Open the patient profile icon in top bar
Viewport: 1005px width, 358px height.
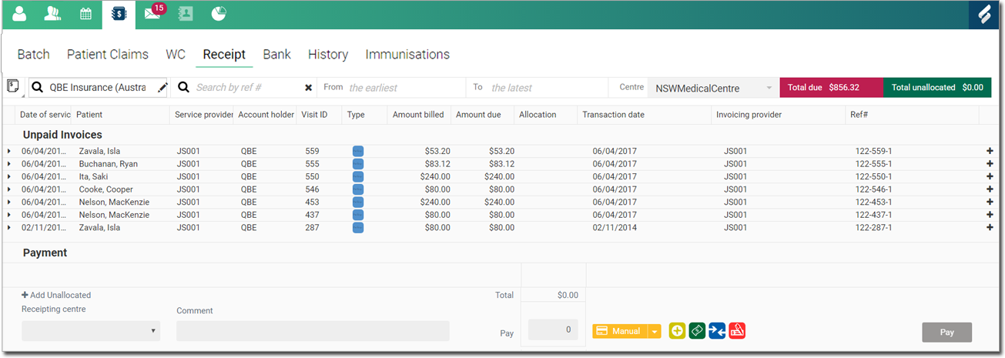[x=19, y=13]
